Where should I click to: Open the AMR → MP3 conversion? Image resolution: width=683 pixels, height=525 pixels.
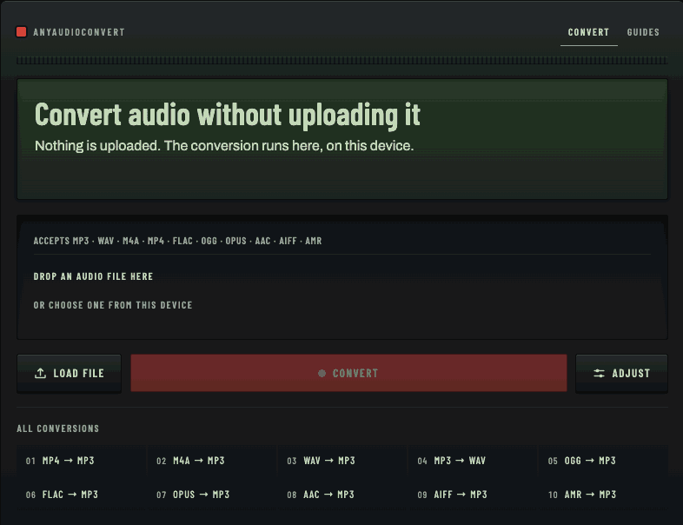[603, 495]
